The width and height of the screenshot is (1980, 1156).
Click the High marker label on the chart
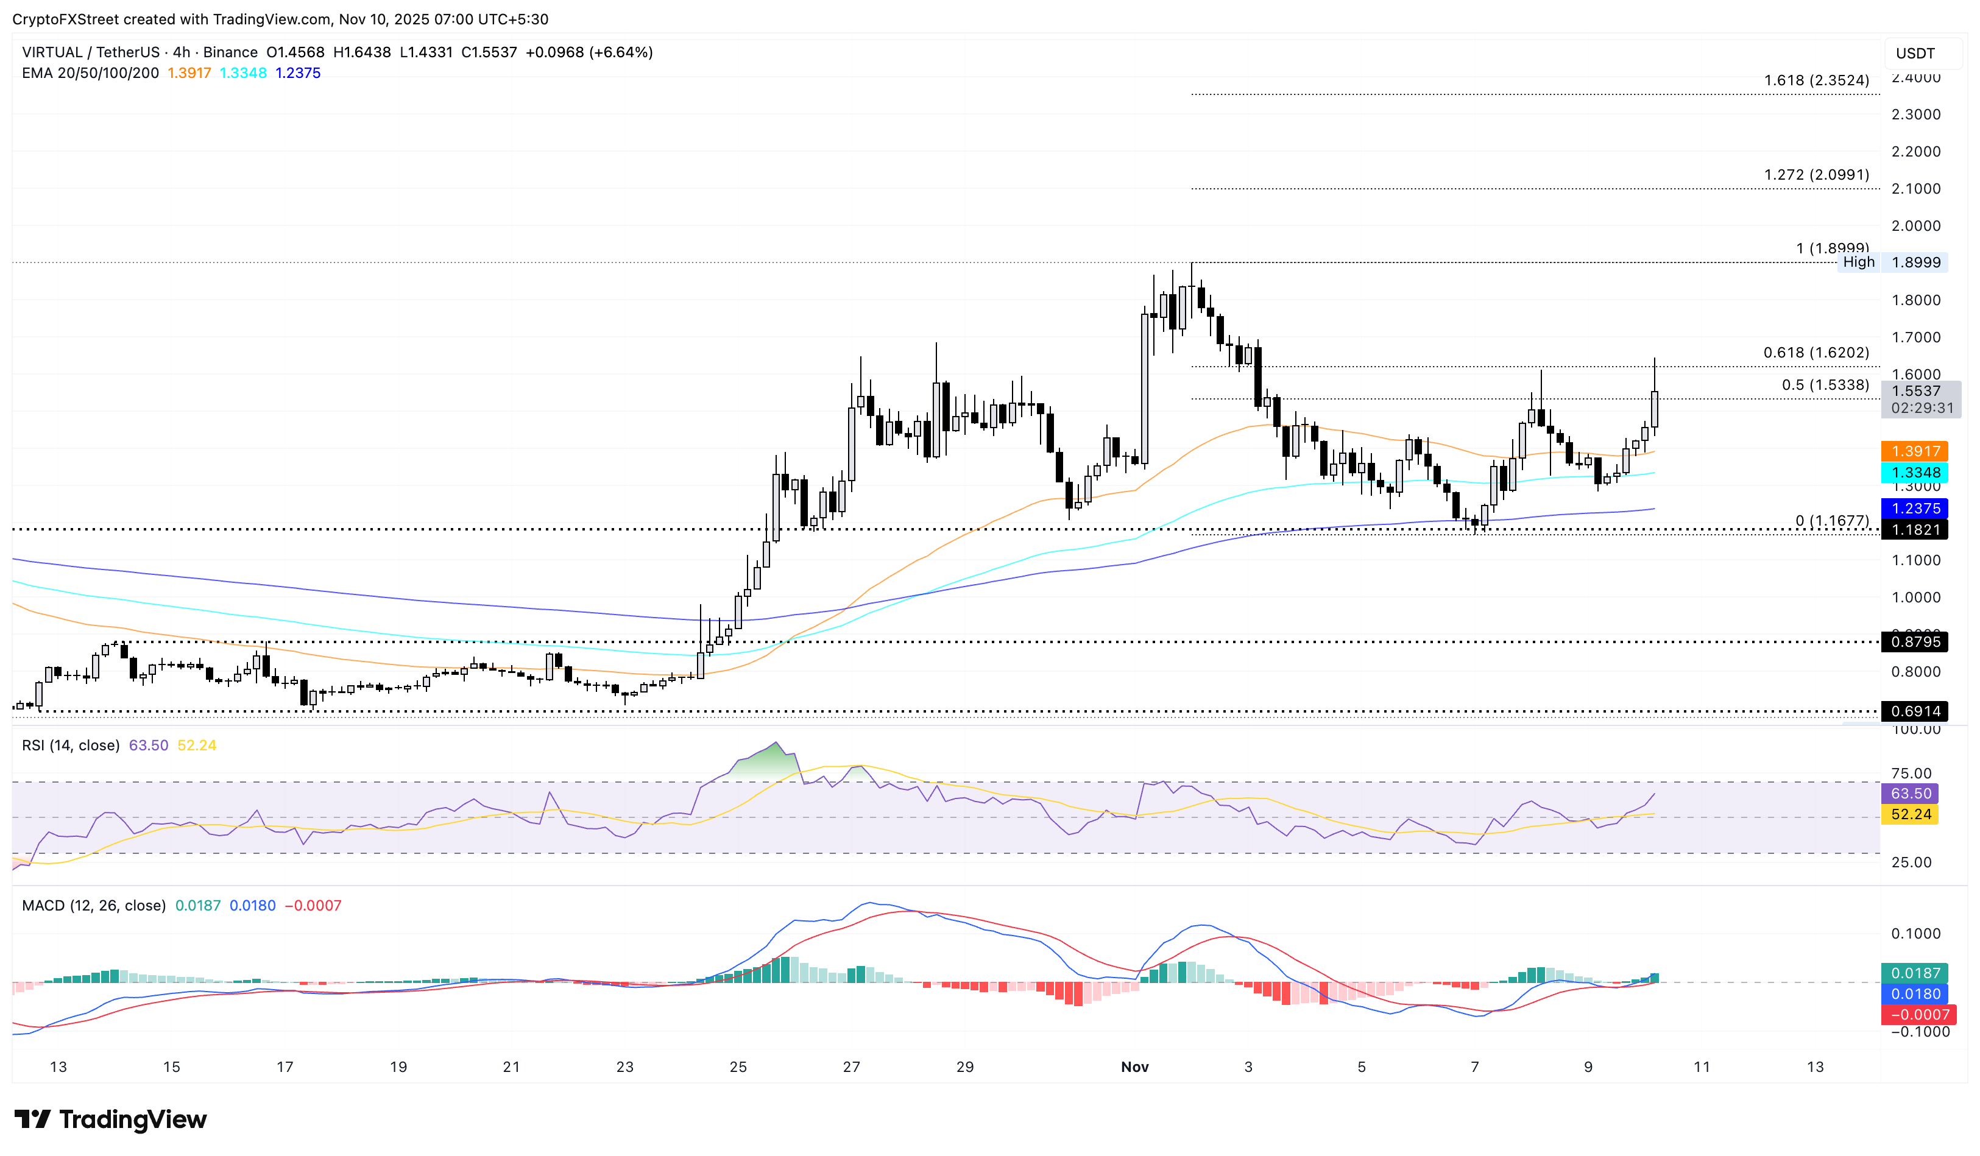[1859, 261]
